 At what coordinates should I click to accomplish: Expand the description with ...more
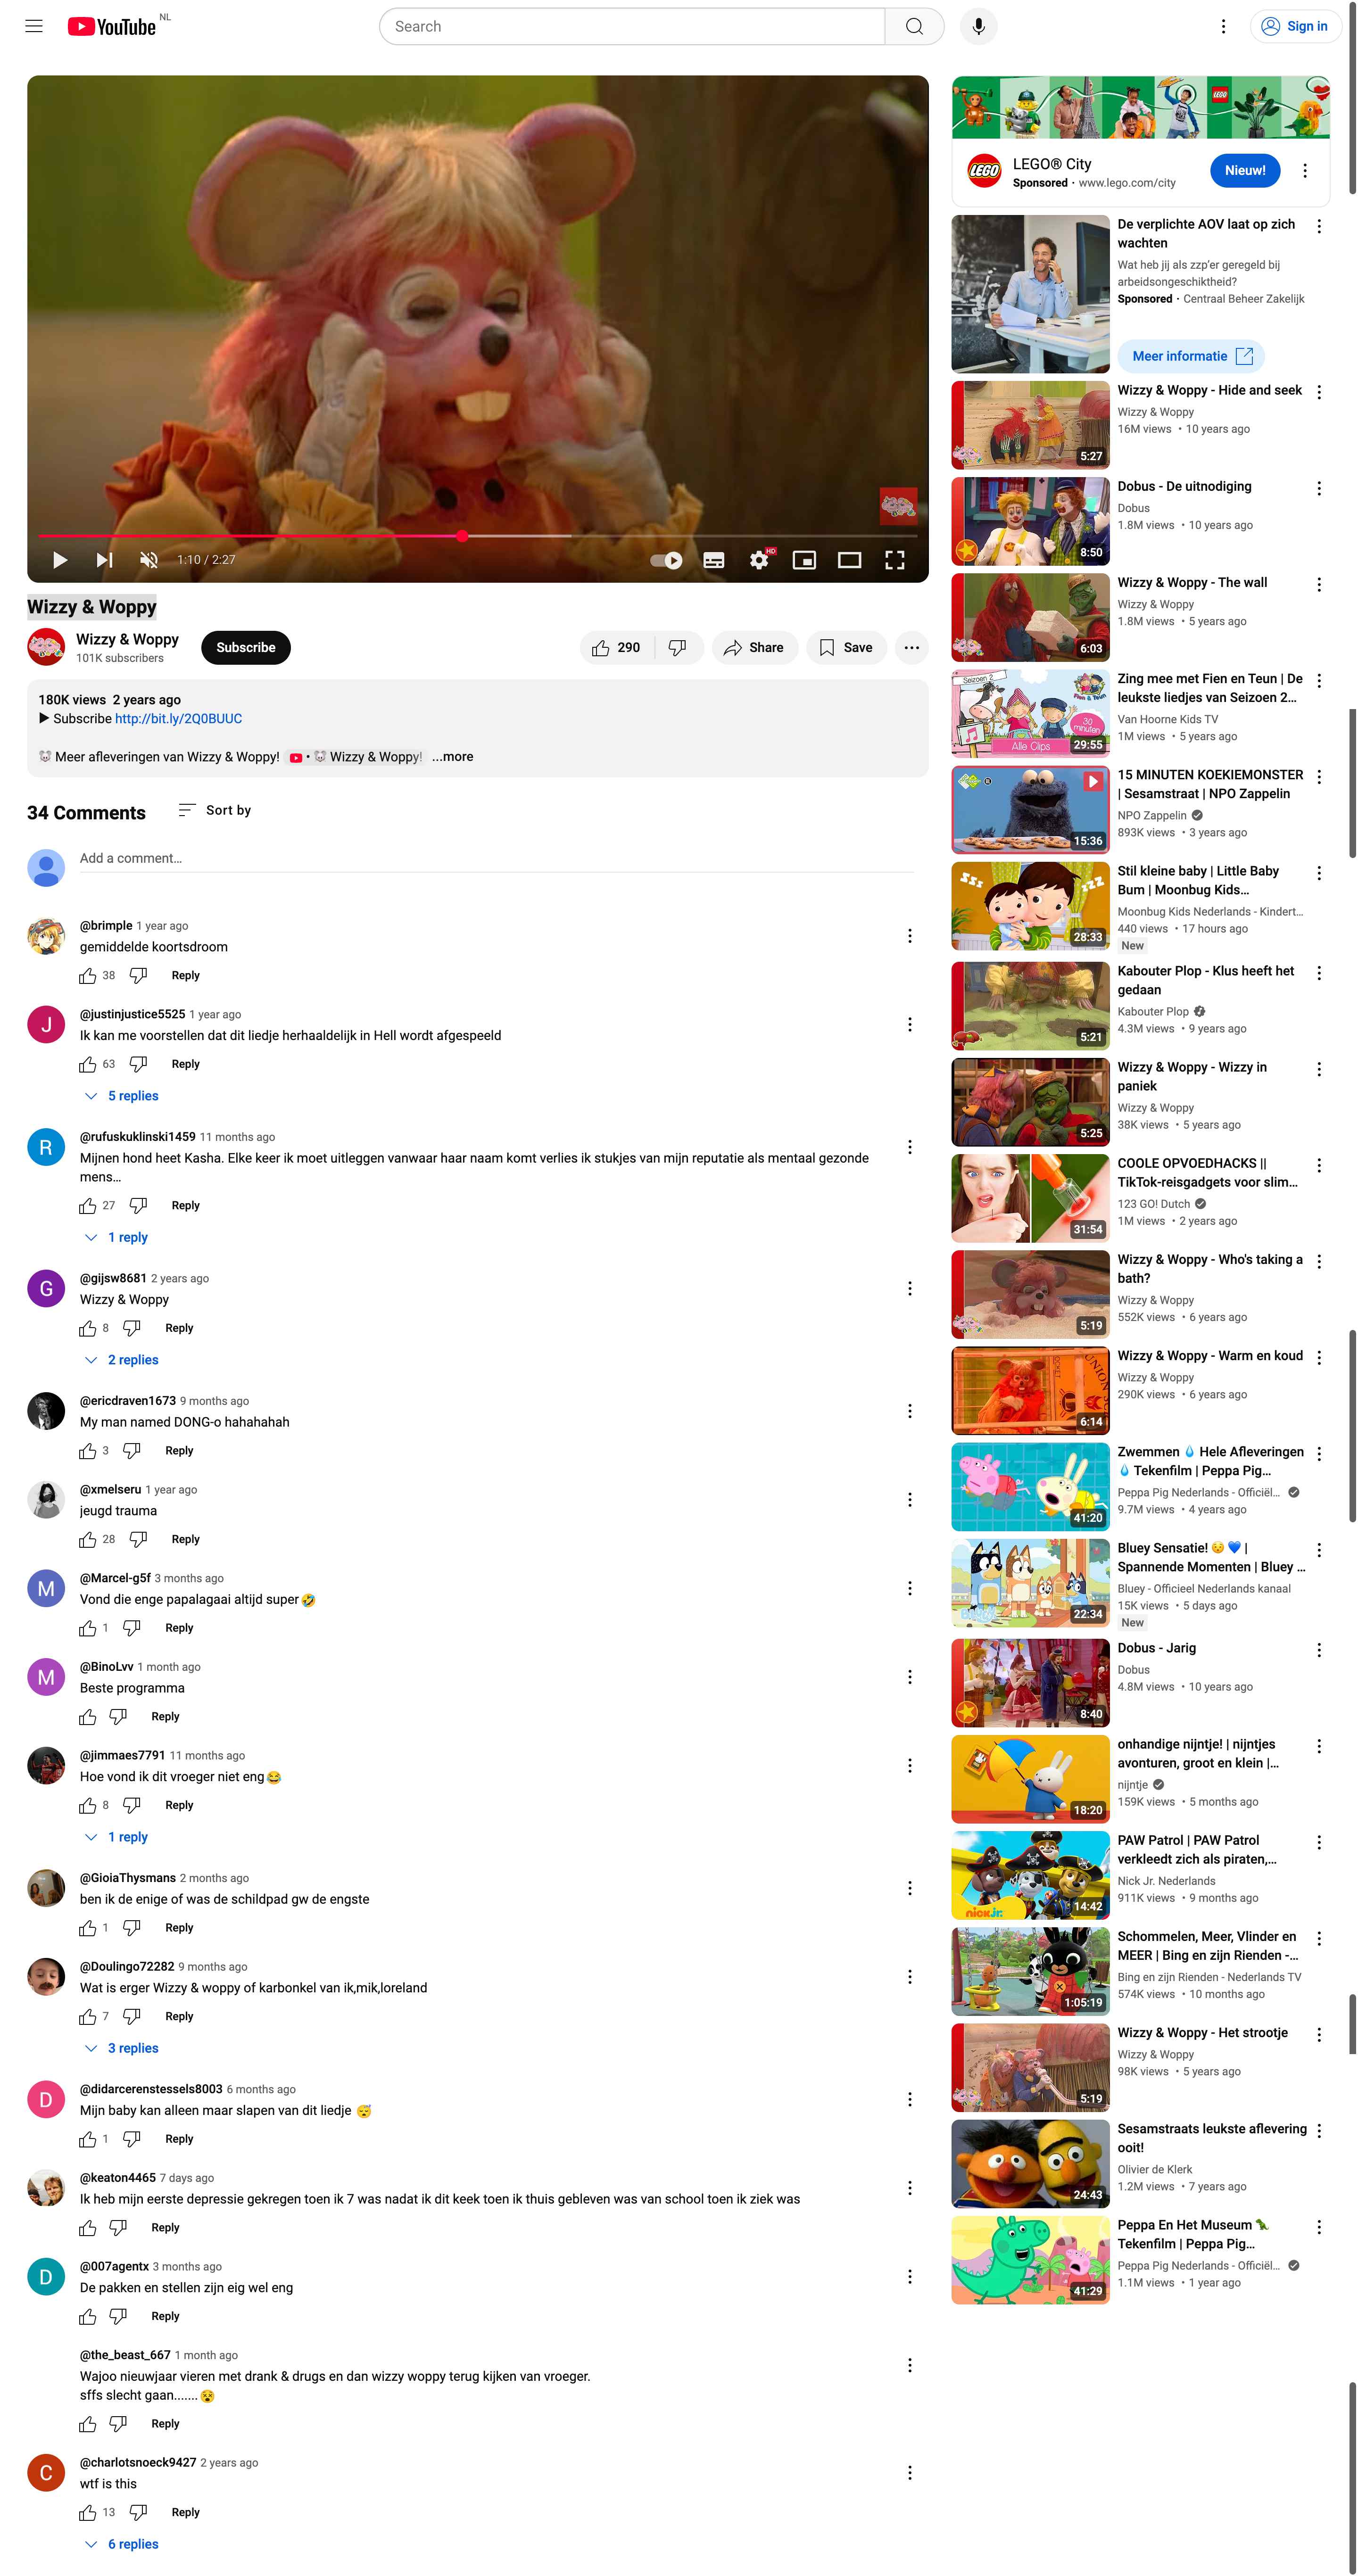click(x=452, y=757)
